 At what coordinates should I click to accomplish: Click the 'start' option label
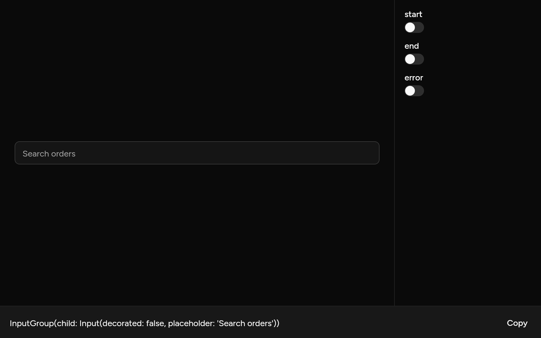click(x=413, y=14)
